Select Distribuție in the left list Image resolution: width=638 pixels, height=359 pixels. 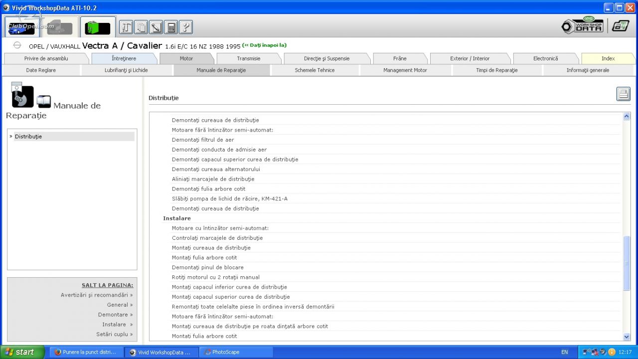[74, 136]
